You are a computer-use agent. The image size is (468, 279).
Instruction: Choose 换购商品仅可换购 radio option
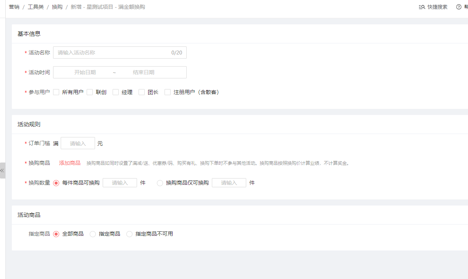(x=160, y=183)
